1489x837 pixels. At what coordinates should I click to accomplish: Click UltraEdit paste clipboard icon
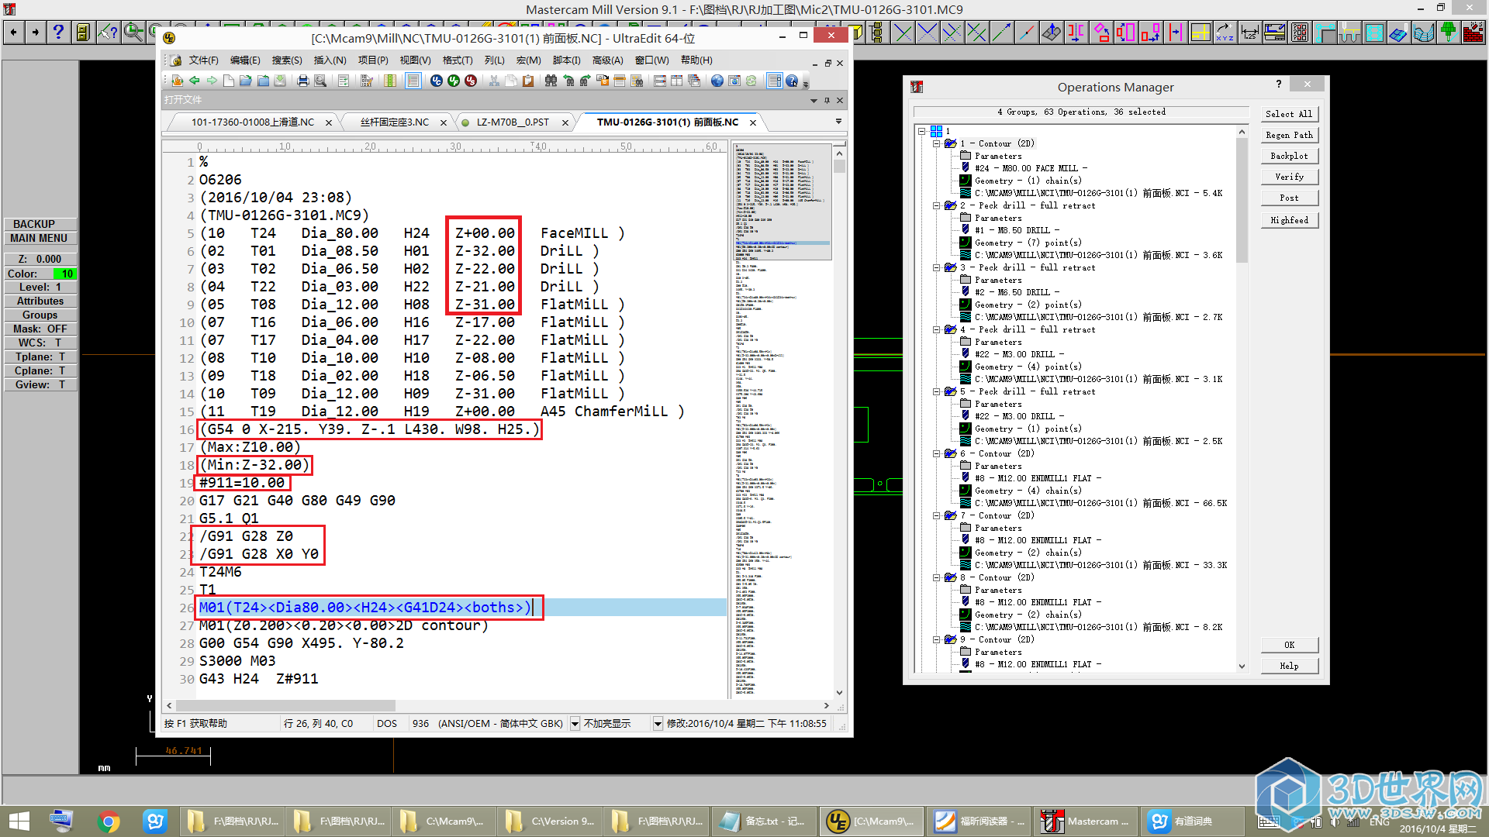[528, 81]
